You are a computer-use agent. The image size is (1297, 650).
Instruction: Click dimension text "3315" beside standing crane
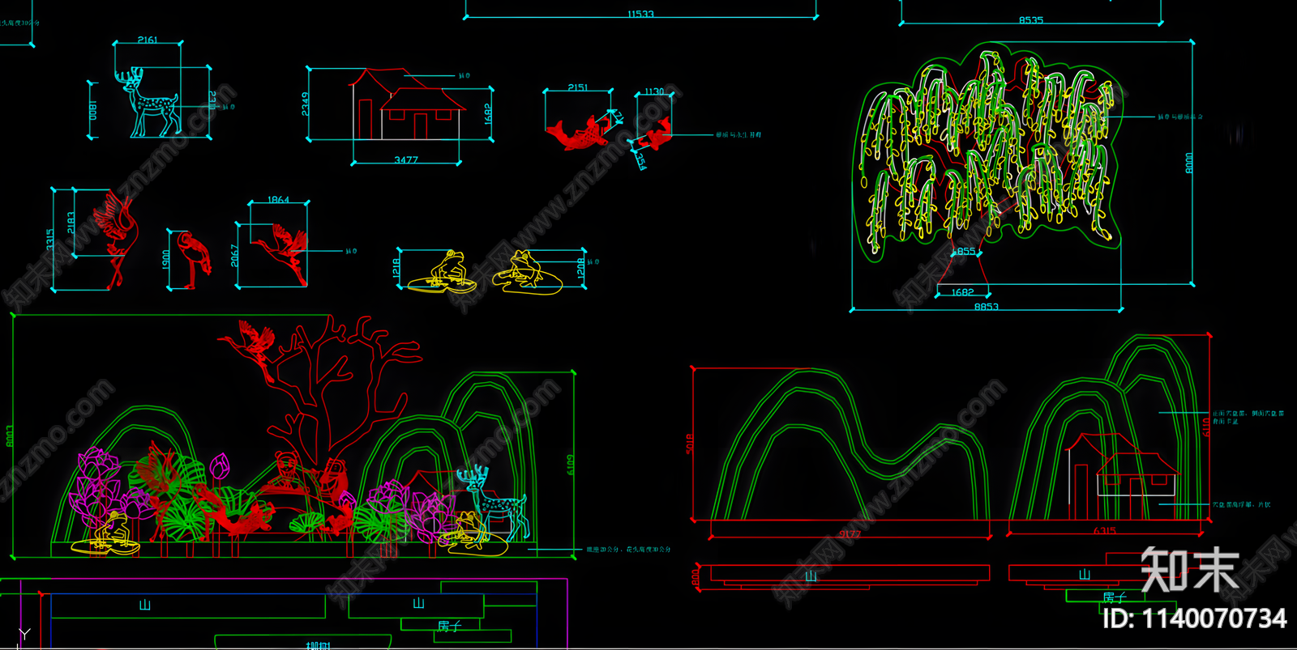pos(50,240)
